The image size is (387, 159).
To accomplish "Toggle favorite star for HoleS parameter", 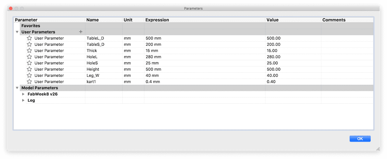I will point(29,63).
